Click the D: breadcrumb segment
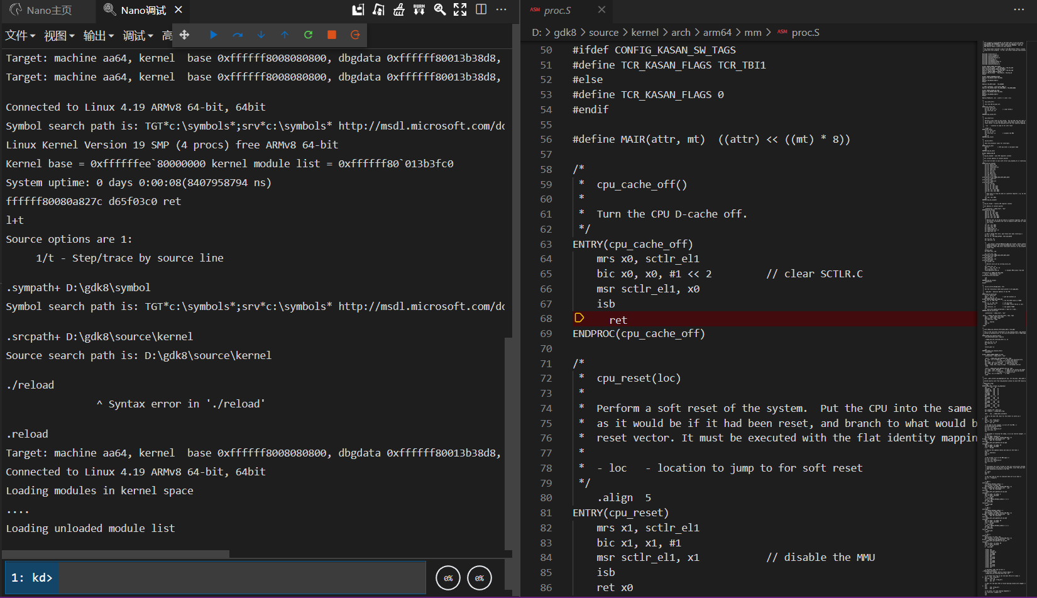 [x=536, y=33]
